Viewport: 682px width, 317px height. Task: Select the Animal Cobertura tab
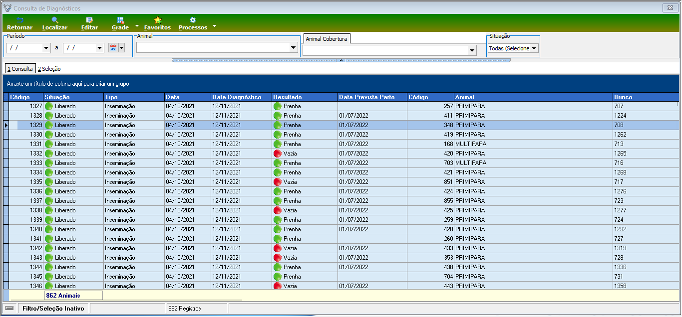point(326,39)
